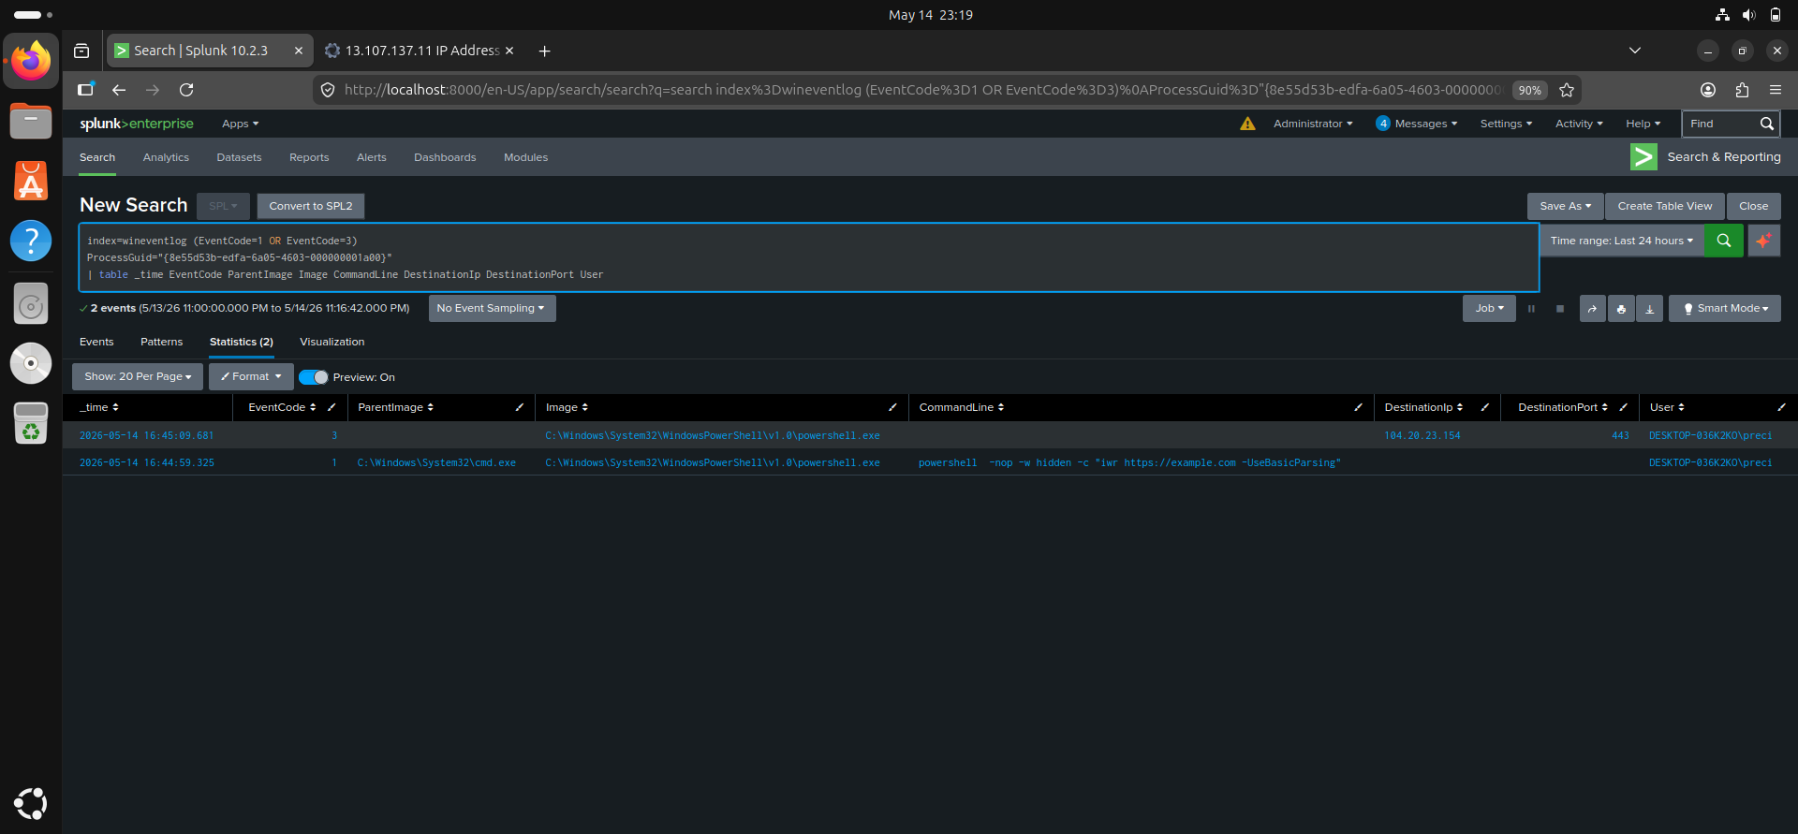Click destination IP 104.20.23.154 cell
Viewport: 1798px width, 834px height.
click(1422, 435)
